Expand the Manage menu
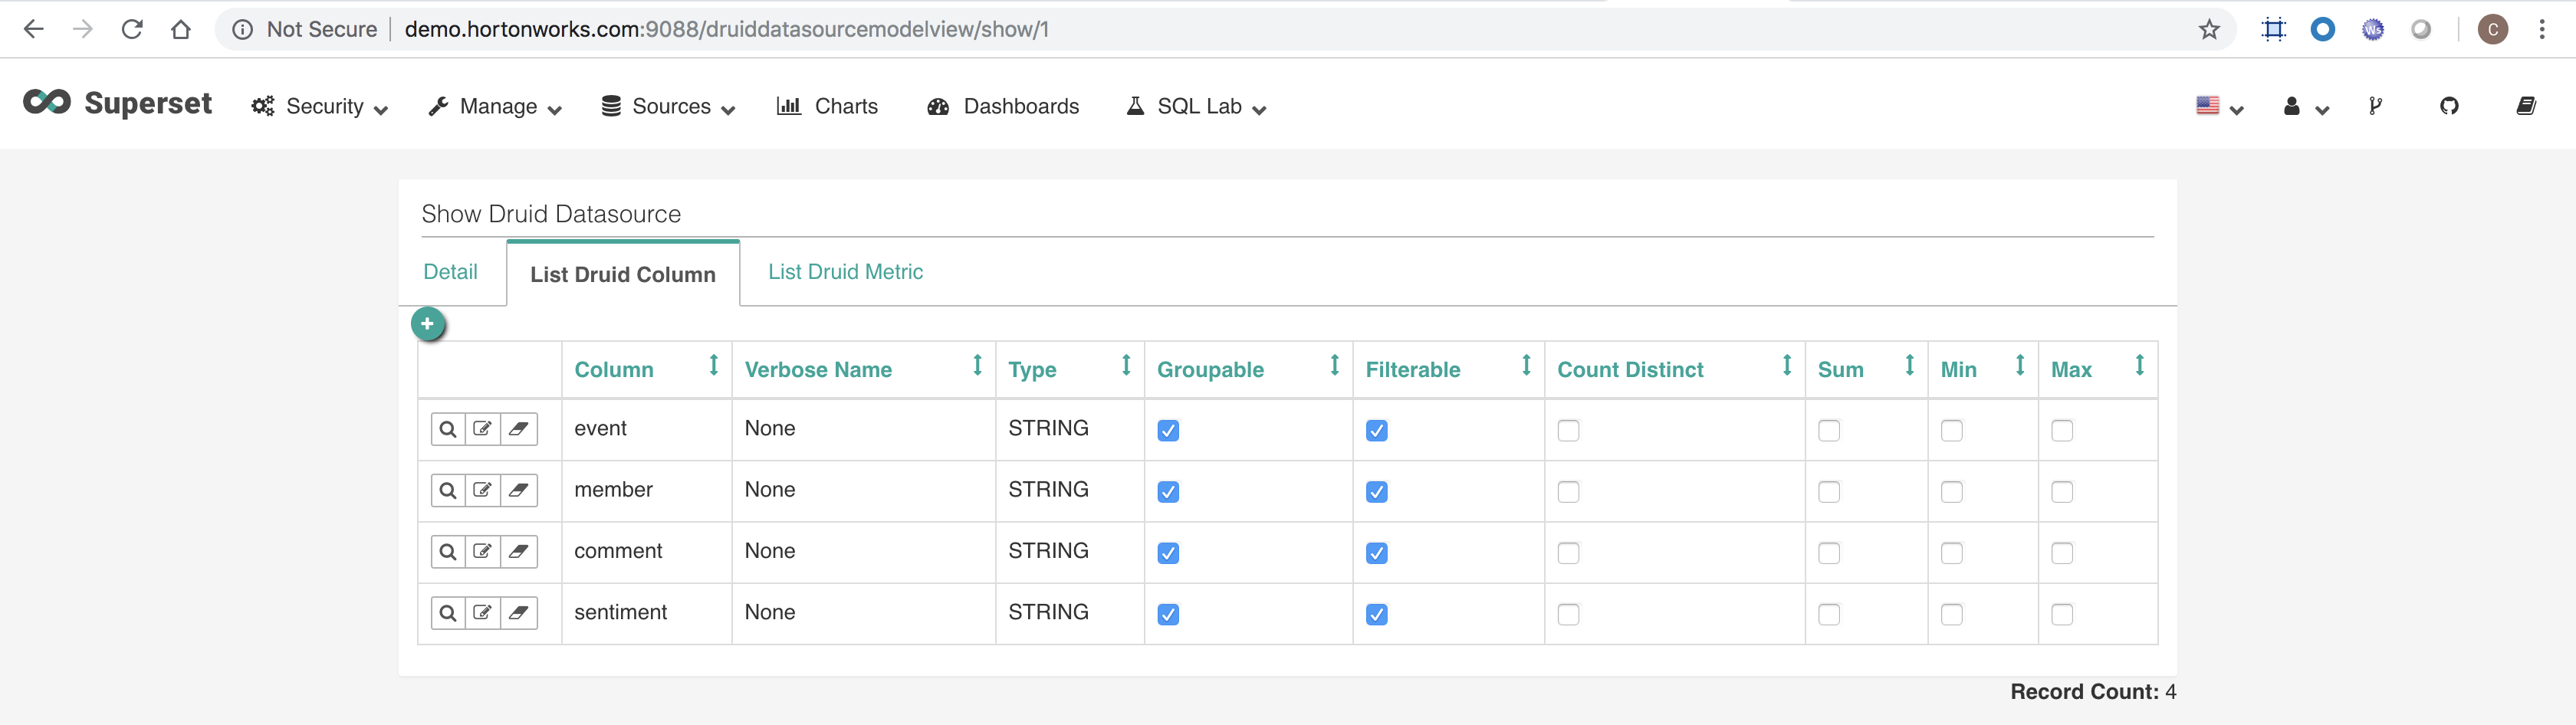Image resolution: width=2576 pixels, height=725 pixels. coord(495,107)
